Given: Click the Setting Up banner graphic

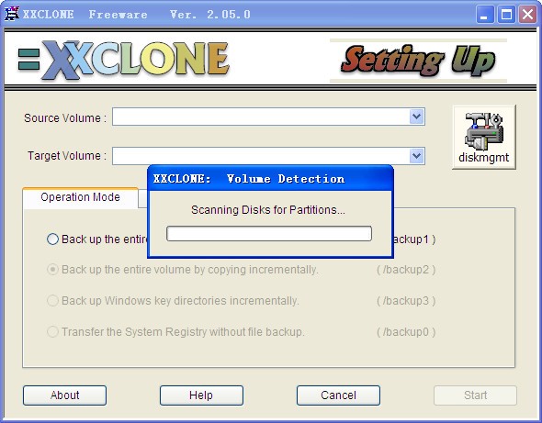Looking at the screenshot, I should click(418, 61).
